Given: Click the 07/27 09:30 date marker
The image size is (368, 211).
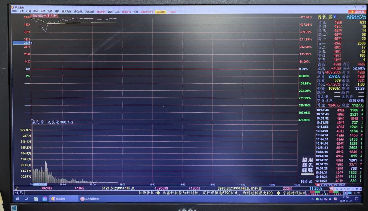Looking at the screenshot, I should (40, 185).
